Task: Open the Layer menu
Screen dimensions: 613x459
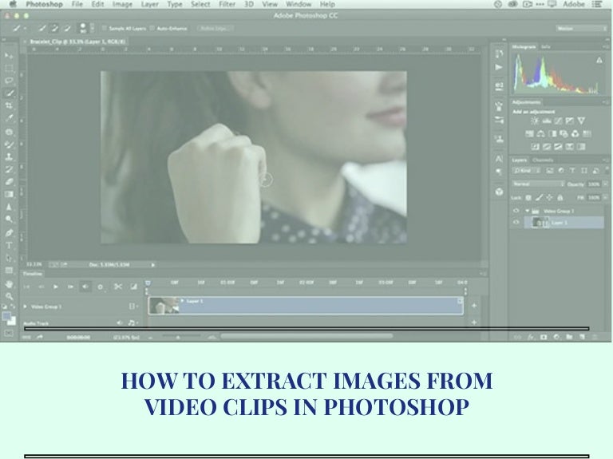Action: pos(150,4)
